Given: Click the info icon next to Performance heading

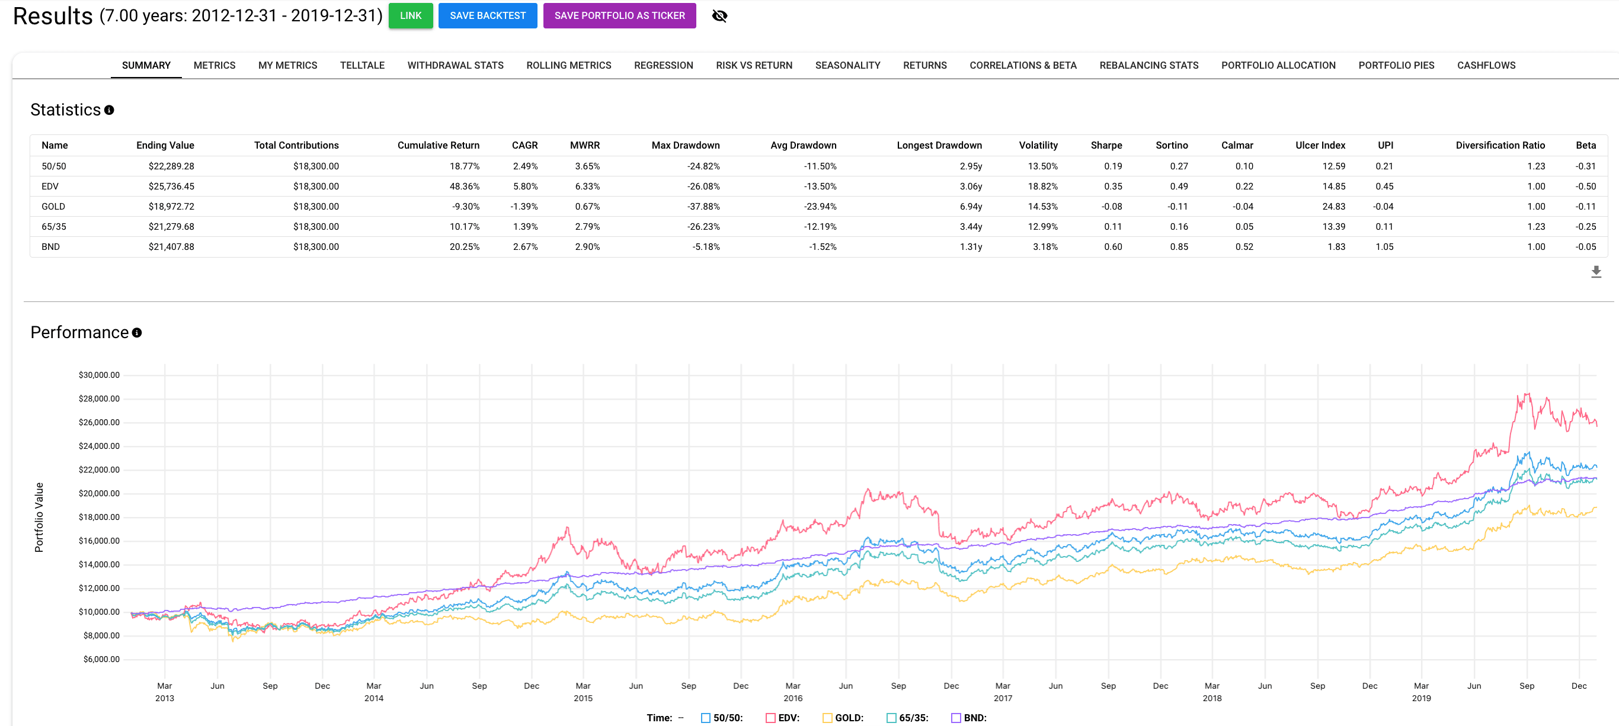Looking at the screenshot, I should click(137, 333).
